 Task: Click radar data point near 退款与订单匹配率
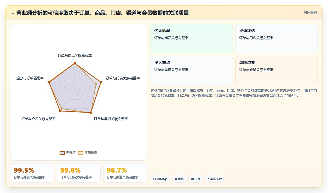49,82
